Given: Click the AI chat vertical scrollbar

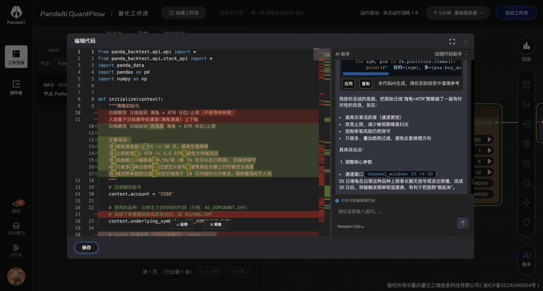Looking at the screenshot, I should pyautogui.click(x=472, y=181).
